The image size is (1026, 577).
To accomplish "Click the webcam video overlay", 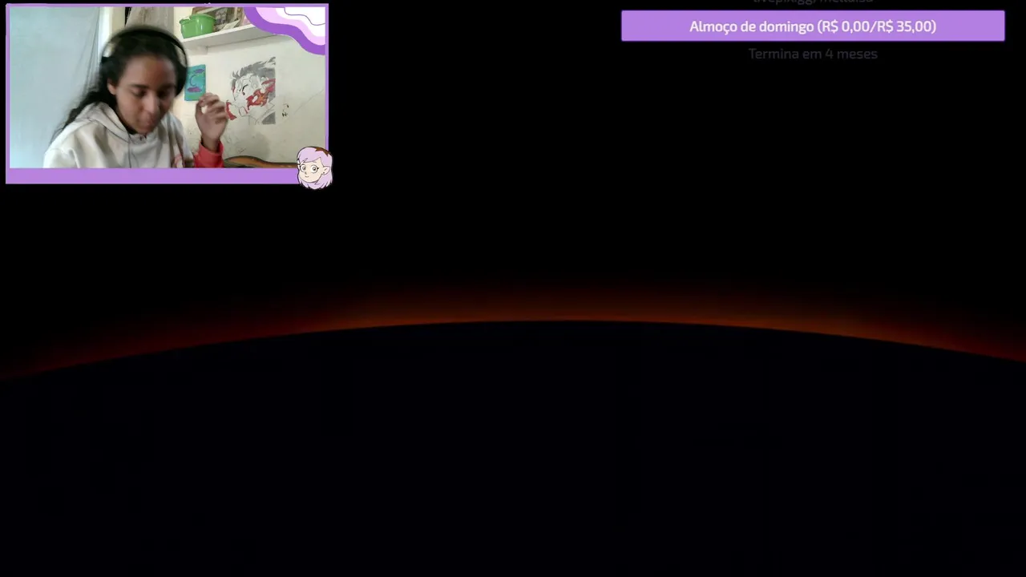I will 167,95.
